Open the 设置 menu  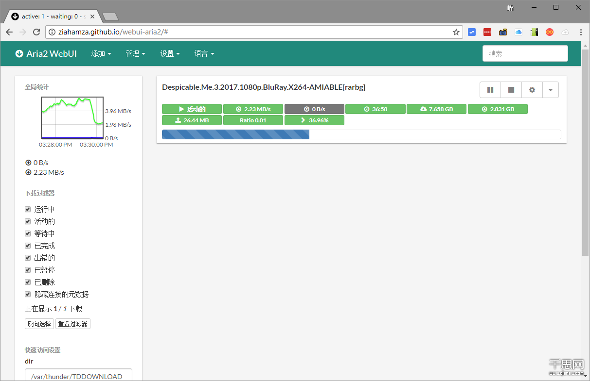point(170,53)
